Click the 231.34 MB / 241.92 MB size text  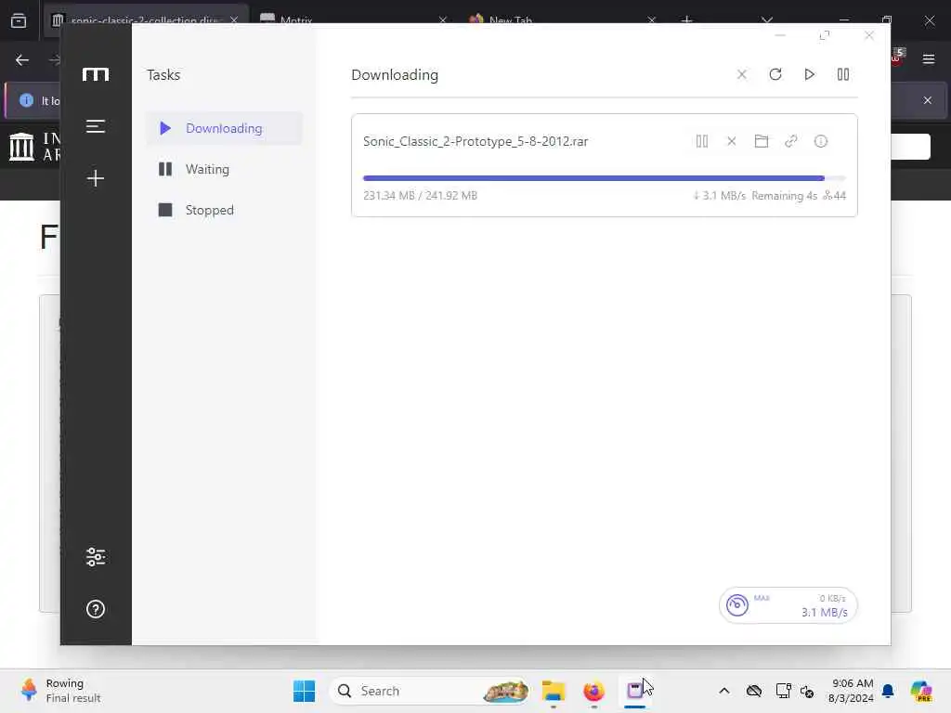point(421,195)
